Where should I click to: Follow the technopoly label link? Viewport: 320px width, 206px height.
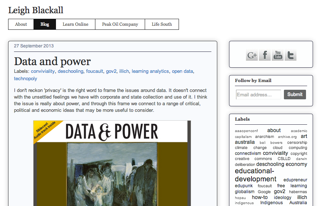click(x=25, y=79)
